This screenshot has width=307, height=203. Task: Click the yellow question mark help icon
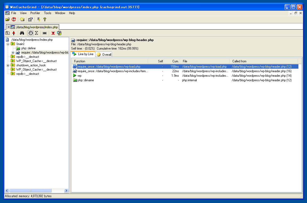point(45,19)
